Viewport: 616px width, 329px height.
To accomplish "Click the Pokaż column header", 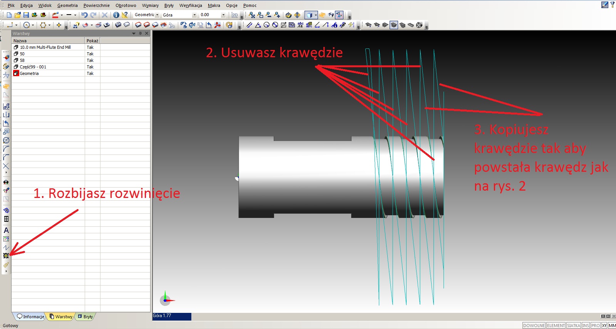I will (92, 41).
